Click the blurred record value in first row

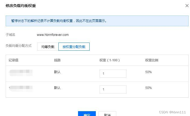tap(21, 73)
